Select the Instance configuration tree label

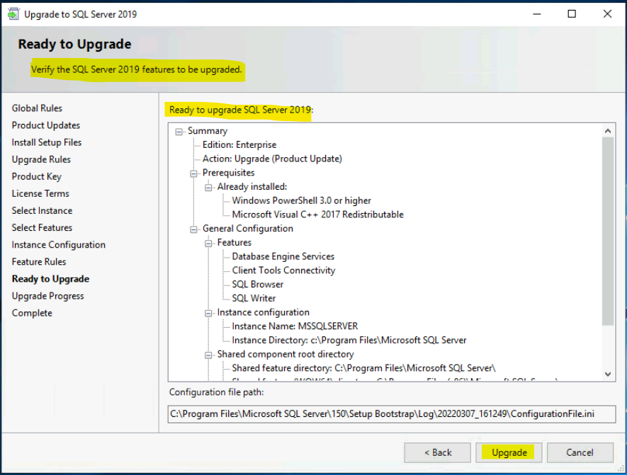(x=263, y=312)
